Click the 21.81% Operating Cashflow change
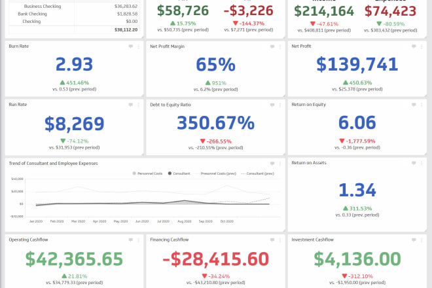Image resolution: width=432 pixels, height=288 pixels. click(x=74, y=276)
